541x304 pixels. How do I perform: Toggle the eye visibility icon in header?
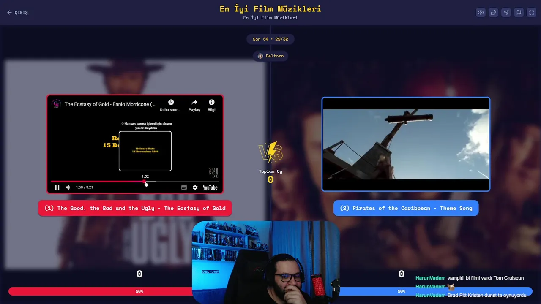[481, 13]
